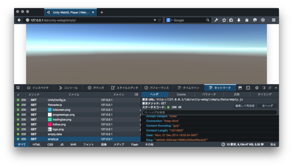Close the developer tools panel
Screen dimensions: 293x167
(276, 88)
